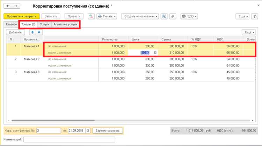262x146 pixels.
Task: Click the Зарегистрировать button
Action: (x=108, y=131)
